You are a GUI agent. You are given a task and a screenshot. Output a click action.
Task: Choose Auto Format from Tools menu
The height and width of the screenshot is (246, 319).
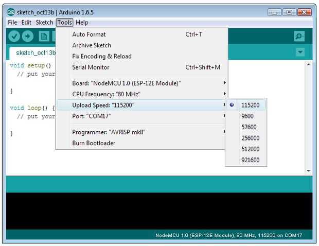pos(142,34)
